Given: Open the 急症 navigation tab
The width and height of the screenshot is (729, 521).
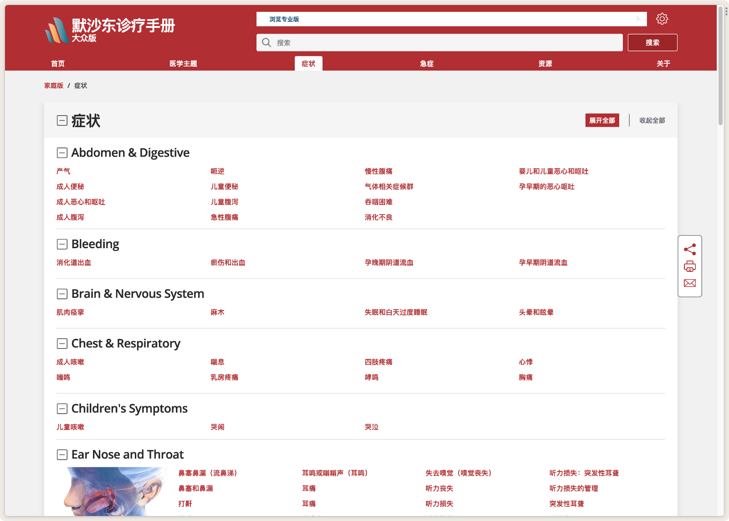Looking at the screenshot, I should pyautogui.click(x=426, y=64).
